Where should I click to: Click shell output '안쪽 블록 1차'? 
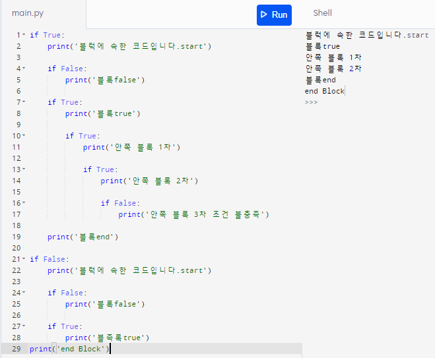(x=333, y=57)
